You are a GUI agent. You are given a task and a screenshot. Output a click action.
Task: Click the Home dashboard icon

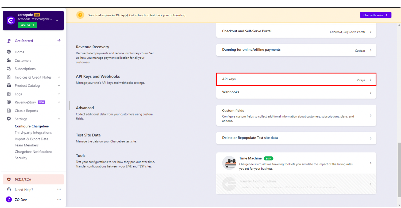click(x=9, y=52)
